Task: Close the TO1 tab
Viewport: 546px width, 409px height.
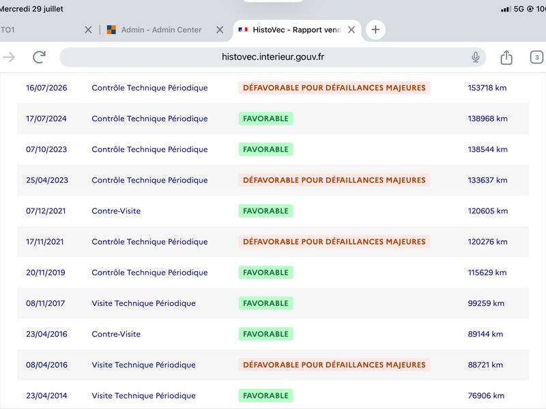Action: [88, 30]
